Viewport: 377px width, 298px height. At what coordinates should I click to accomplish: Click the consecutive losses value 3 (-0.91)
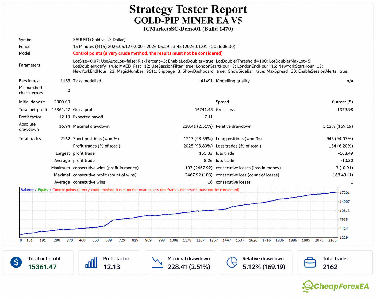344,168
